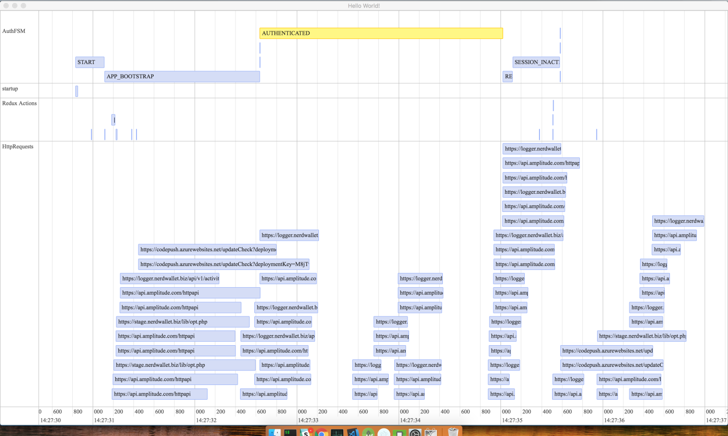The width and height of the screenshot is (728, 436).
Task: Click the START state block
Action: (89, 63)
